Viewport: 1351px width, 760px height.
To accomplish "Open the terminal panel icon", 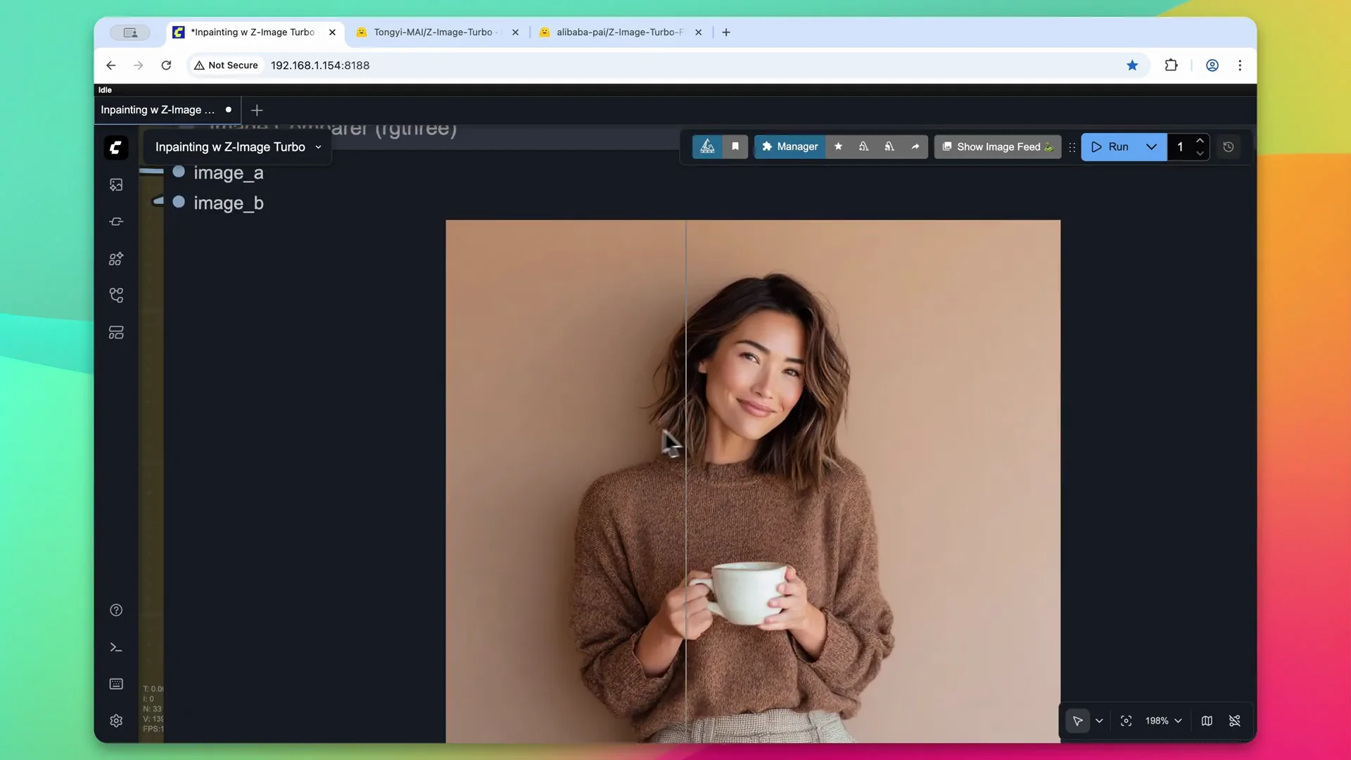I will tap(116, 647).
